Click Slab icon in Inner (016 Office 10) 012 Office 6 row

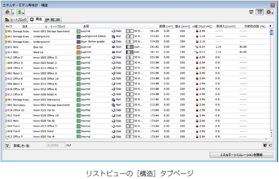[x=113, y=79]
